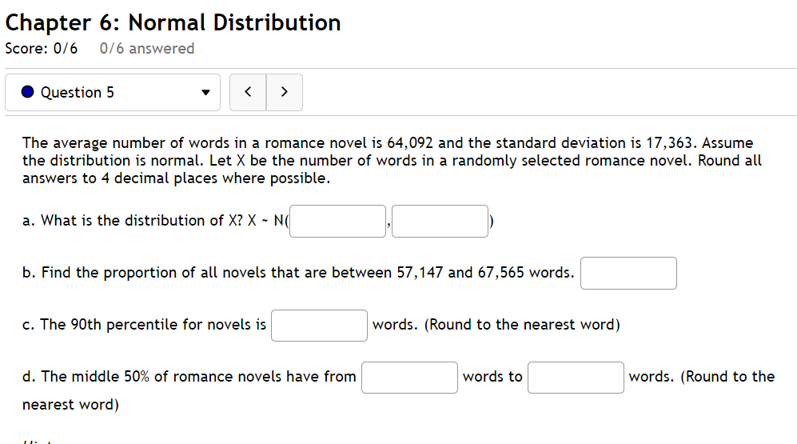Viewport: 797px width, 444px height.
Task: Click the mean input field for part a
Action: coord(337,222)
